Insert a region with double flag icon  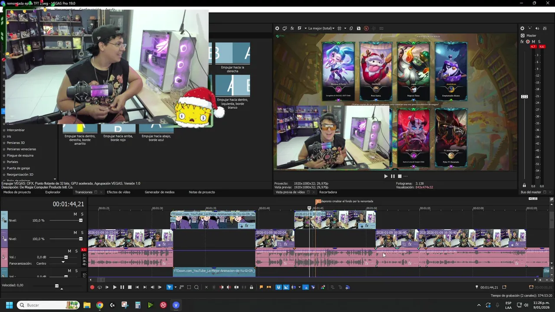(269, 287)
